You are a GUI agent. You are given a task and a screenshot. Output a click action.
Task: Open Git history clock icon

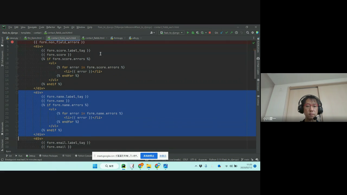click(x=236, y=33)
